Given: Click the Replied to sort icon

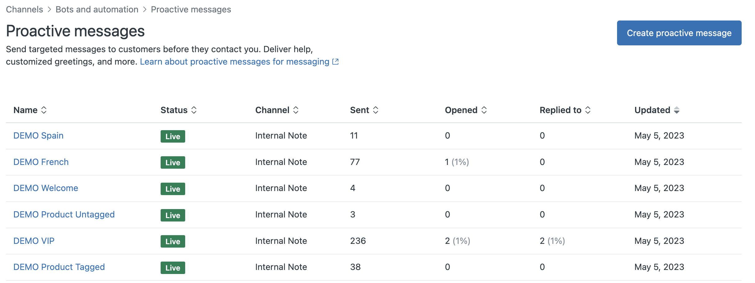Looking at the screenshot, I should 588,110.
